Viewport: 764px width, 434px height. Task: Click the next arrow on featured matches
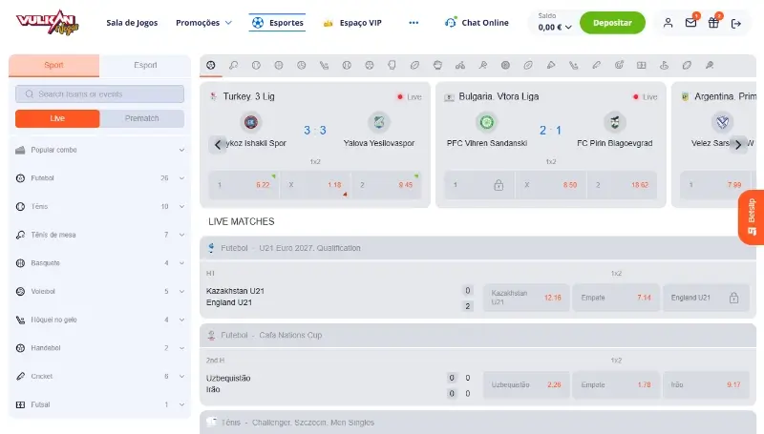click(737, 144)
